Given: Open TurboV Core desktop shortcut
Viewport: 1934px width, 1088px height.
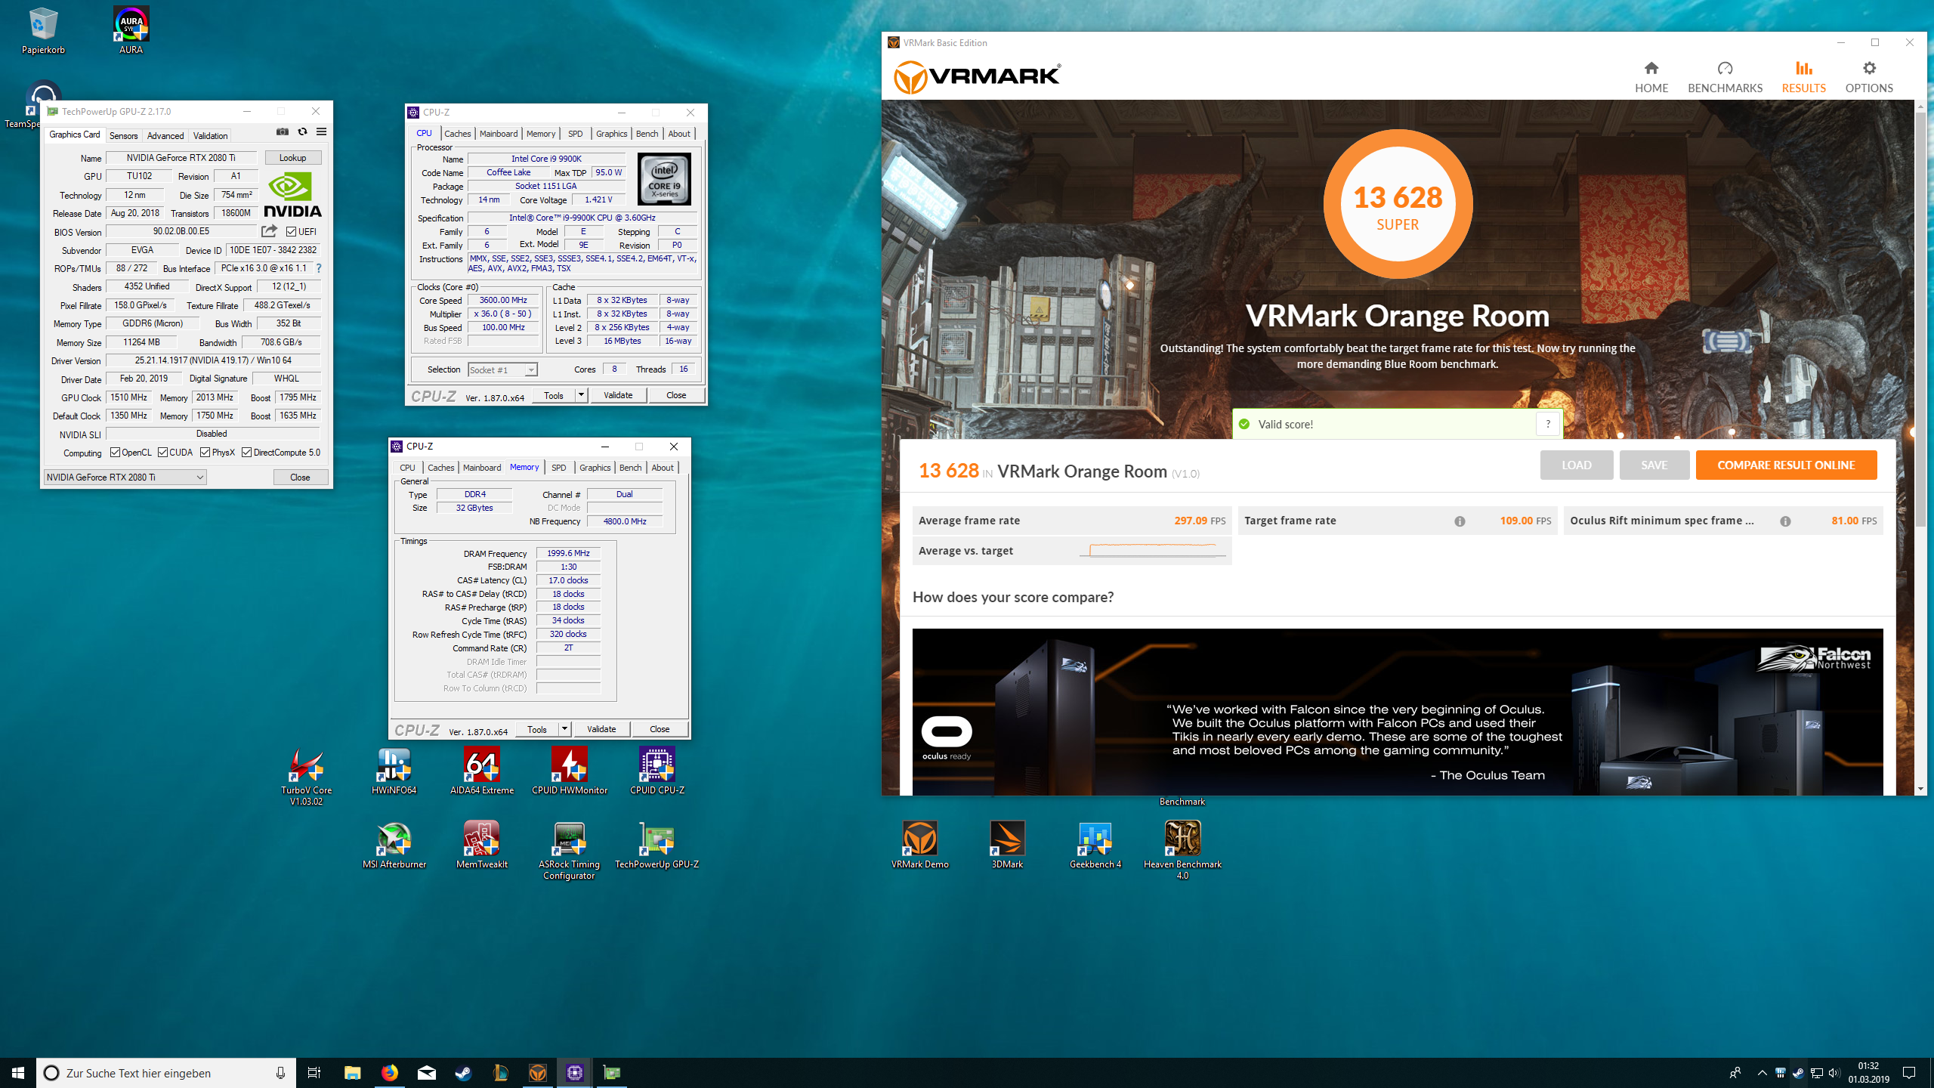Looking at the screenshot, I should point(306,776).
